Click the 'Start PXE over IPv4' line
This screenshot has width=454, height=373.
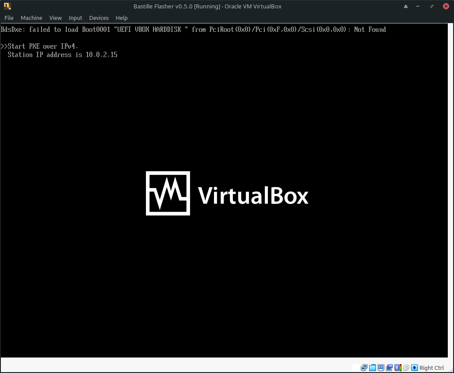[x=40, y=46]
